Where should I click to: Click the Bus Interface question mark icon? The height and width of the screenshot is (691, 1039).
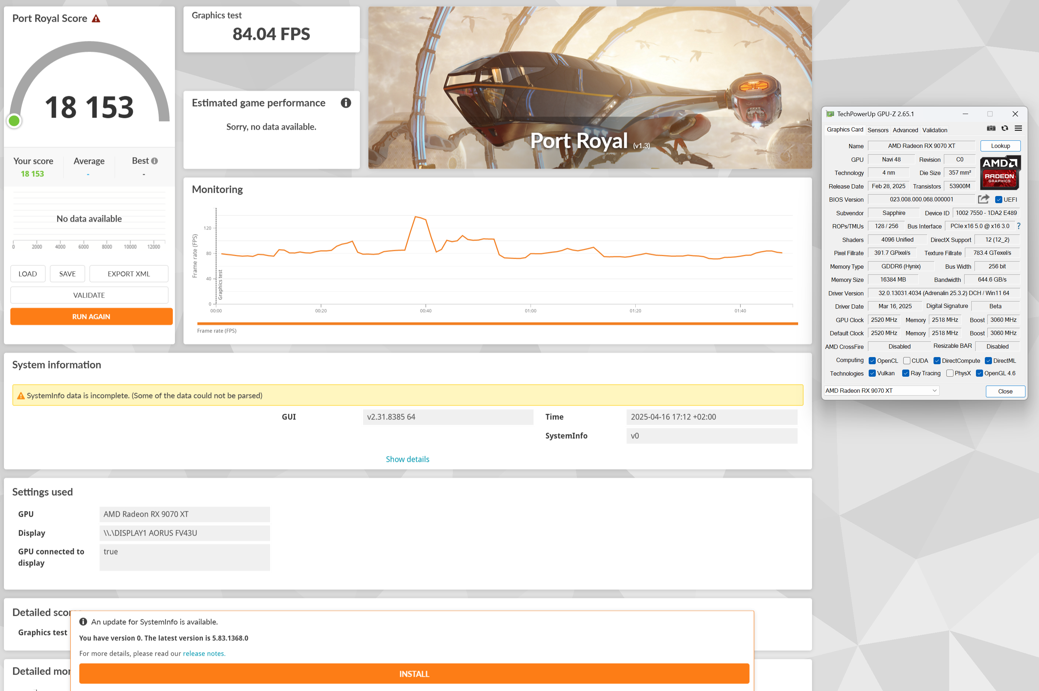1019,226
